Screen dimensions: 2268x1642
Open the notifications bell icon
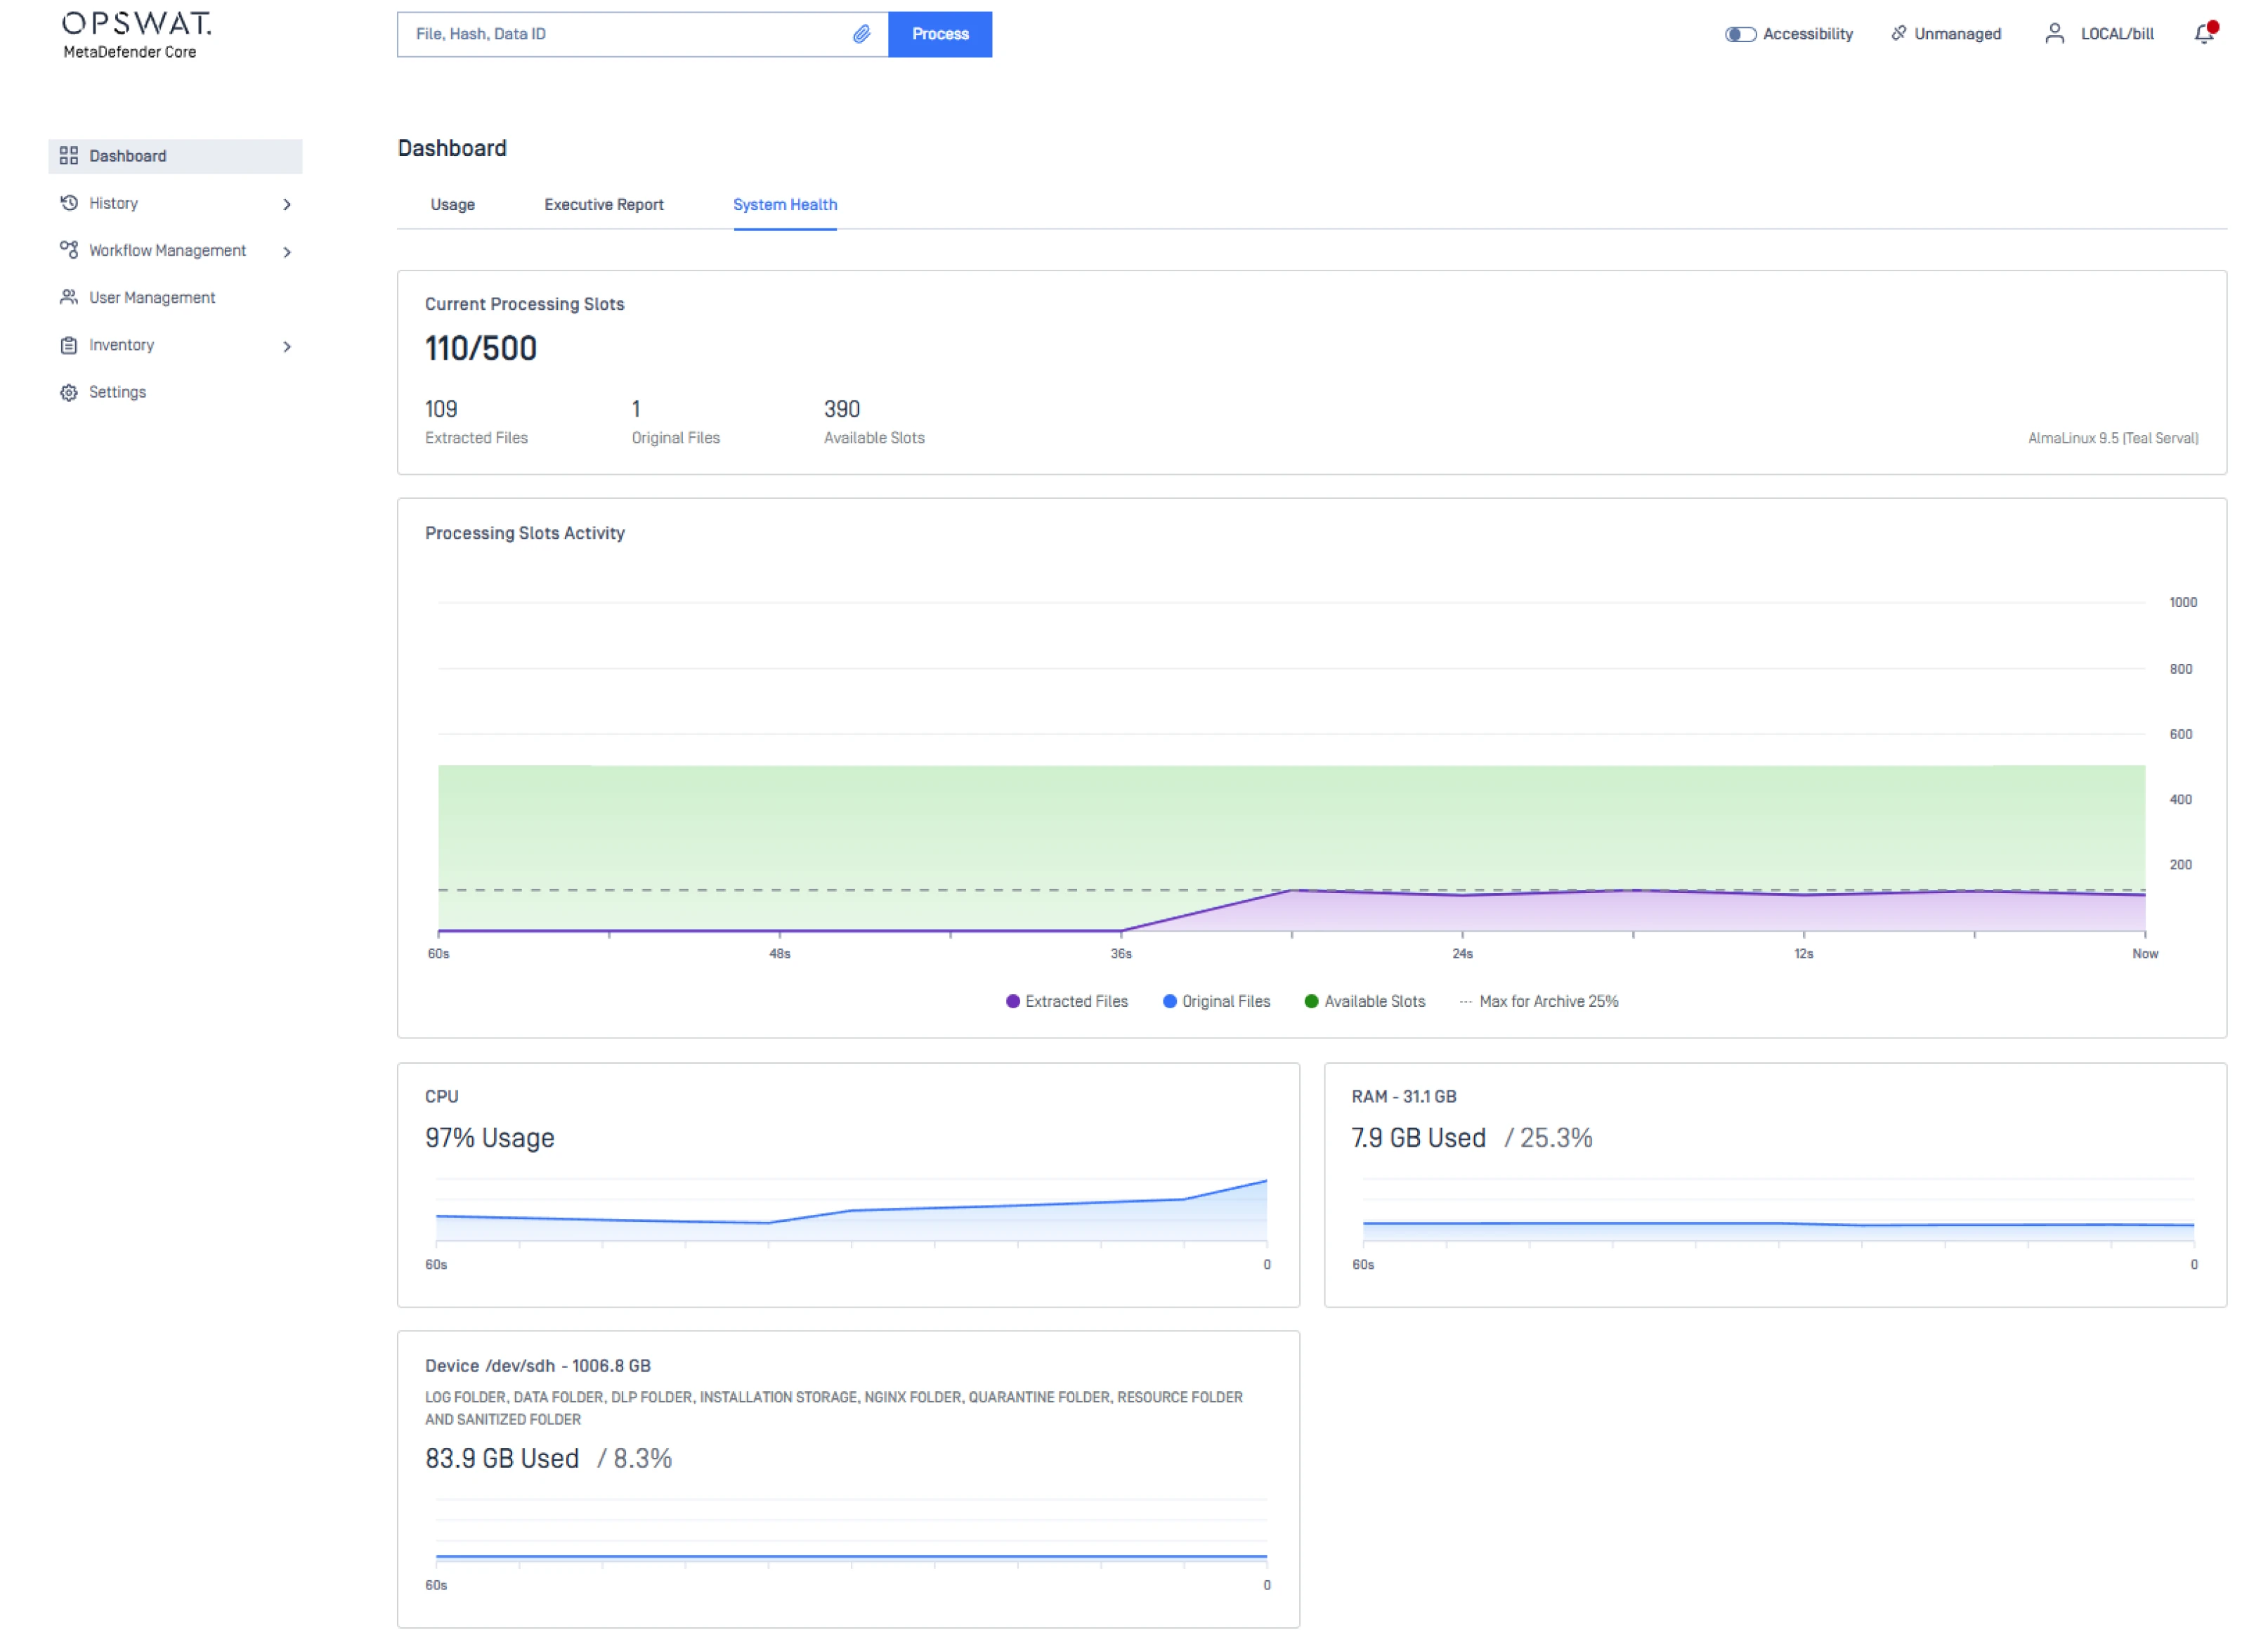pos(2203,34)
